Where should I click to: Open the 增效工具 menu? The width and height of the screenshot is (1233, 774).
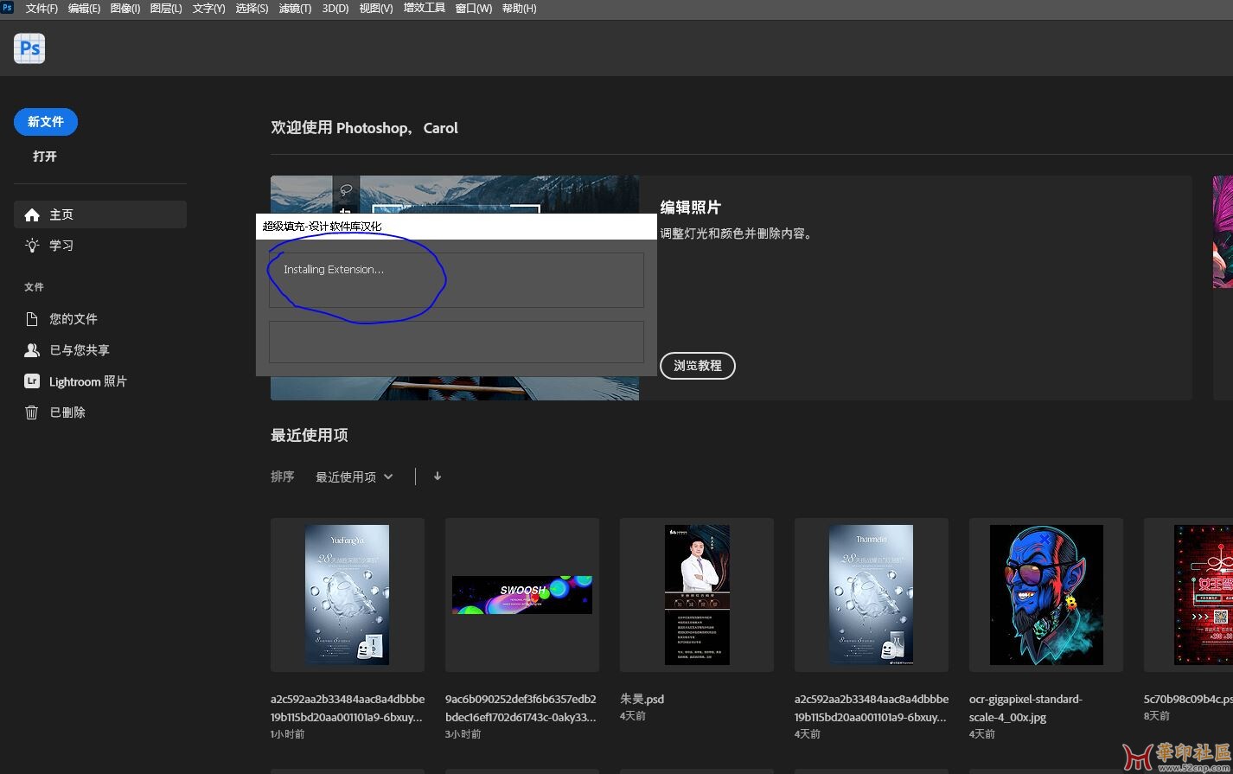[x=425, y=9]
